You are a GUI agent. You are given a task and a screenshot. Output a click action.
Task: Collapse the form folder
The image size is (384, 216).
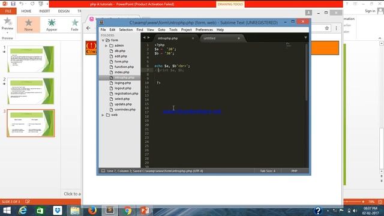103,40
